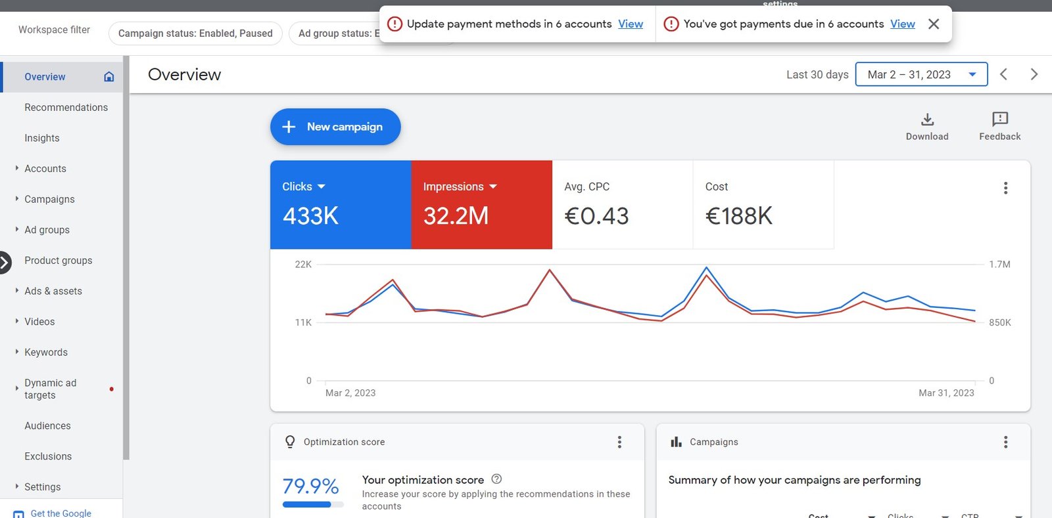Screen dimensions: 1052x518
Task: Open Insights in the sidebar
Action: [x=42, y=138]
